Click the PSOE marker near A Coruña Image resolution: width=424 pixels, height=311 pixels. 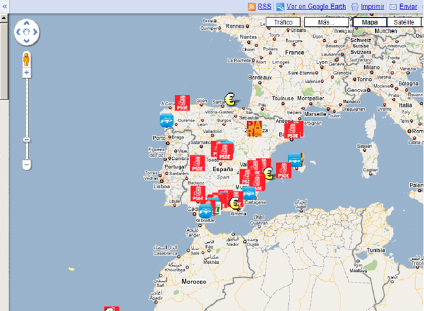click(x=182, y=103)
